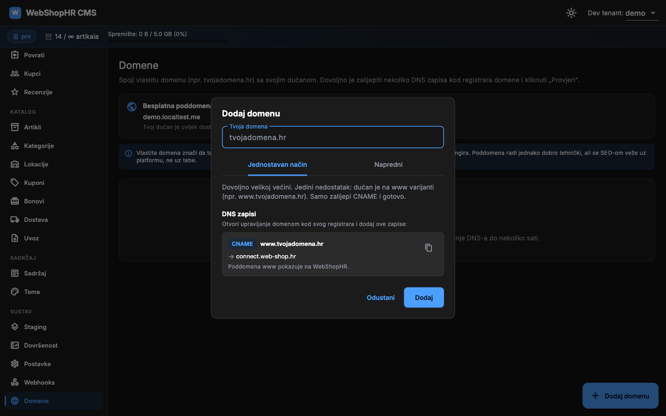Navigate to Artikli
Viewport: 666px width, 416px height.
pos(54,127)
